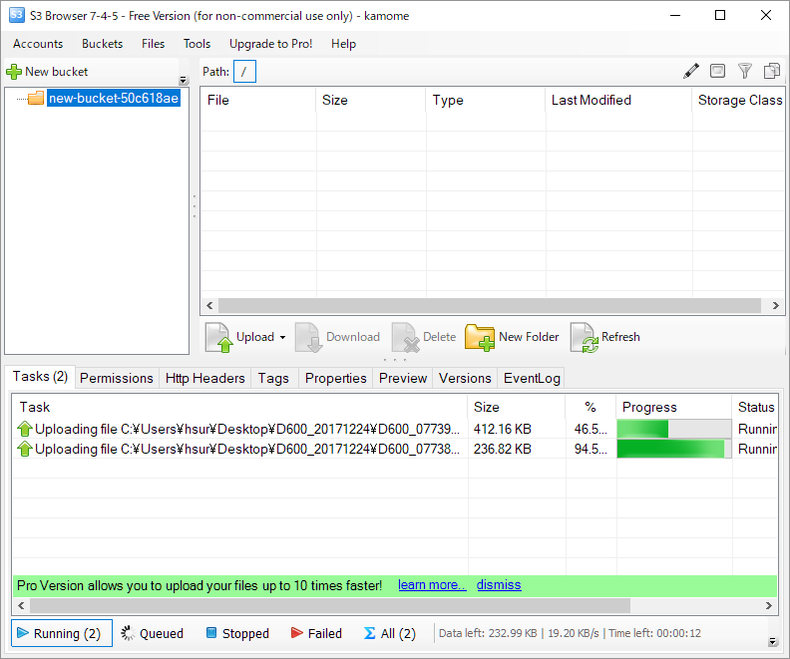Click the Refresh button label

[x=620, y=337]
